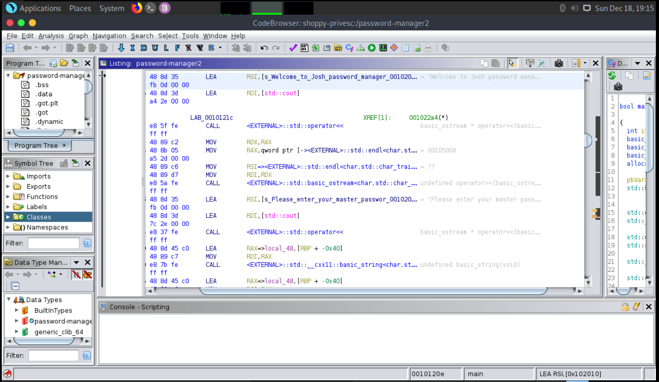Click the Undo arrow in the toolbar
The height and width of the screenshot is (382, 659).
264,48
